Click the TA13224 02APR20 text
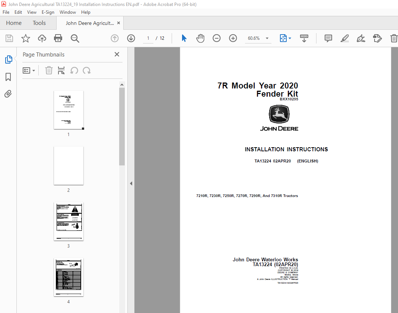The height and width of the screenshot is (313, 398). pyautogui.click(x=273, y=161)
